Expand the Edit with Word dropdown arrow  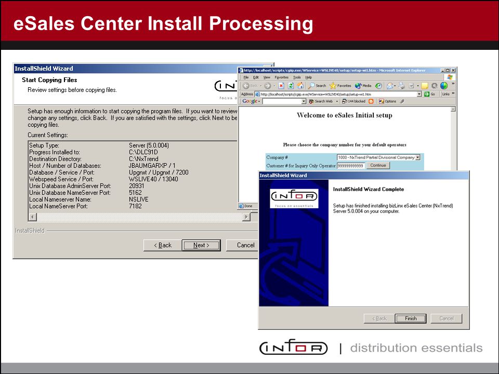[x=418, y=86]
